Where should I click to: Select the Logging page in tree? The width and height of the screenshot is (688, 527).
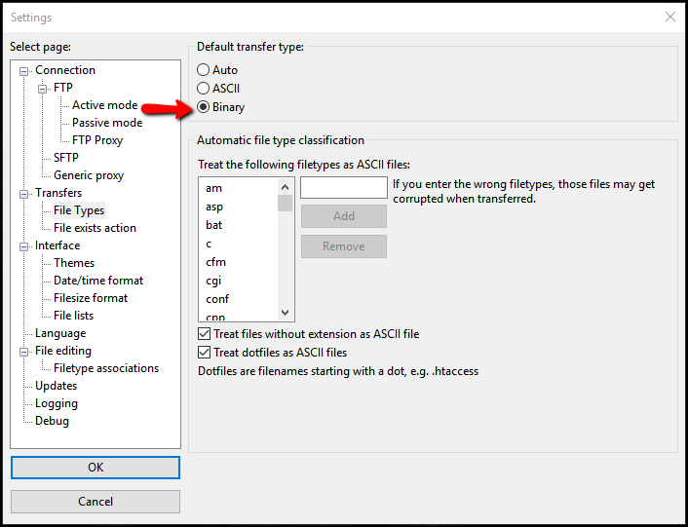(57, 403)
